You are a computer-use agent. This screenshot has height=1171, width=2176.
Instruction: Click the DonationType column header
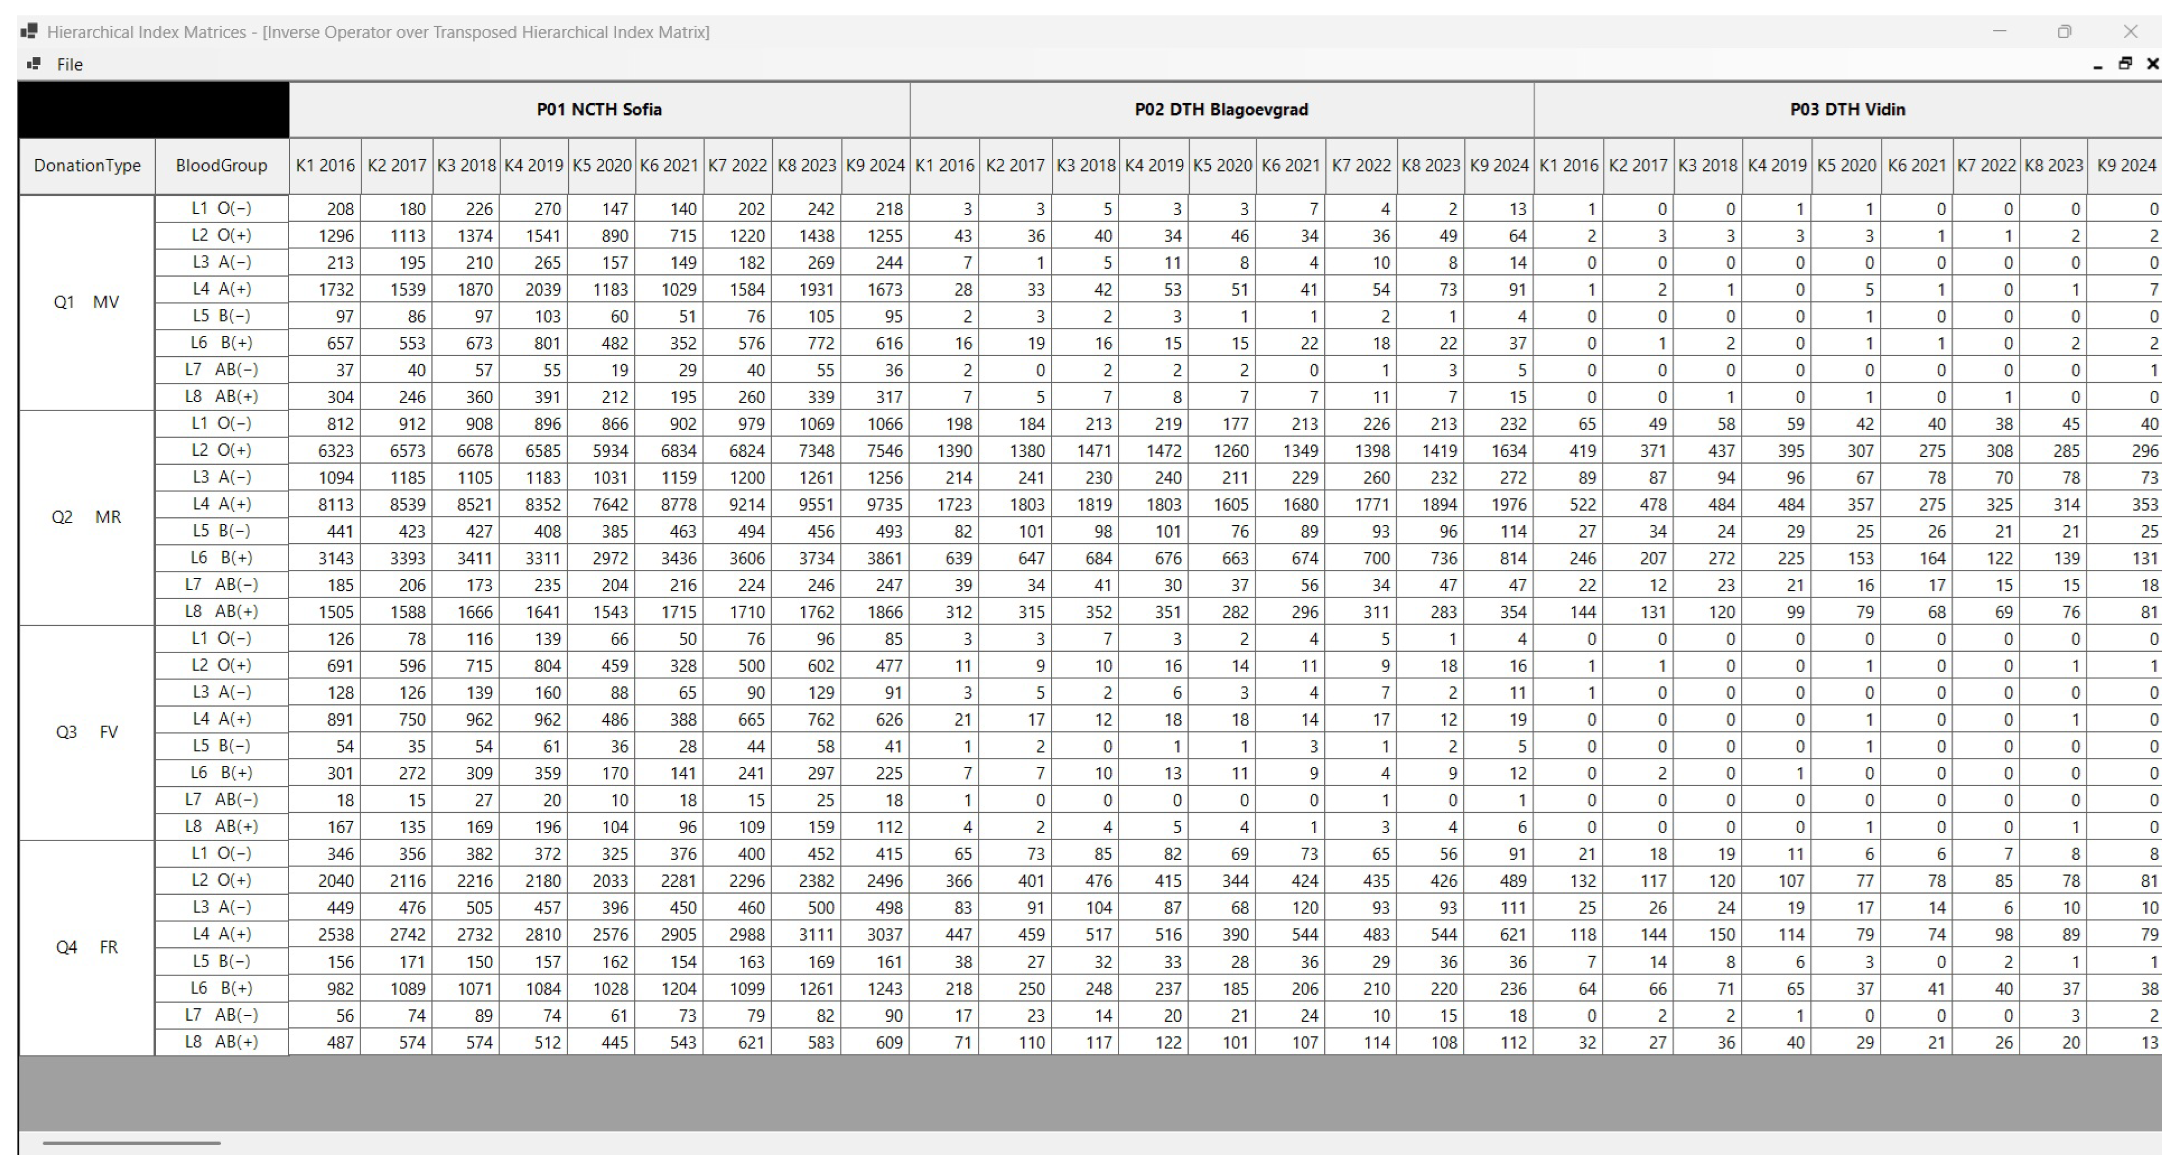point(87,166)
